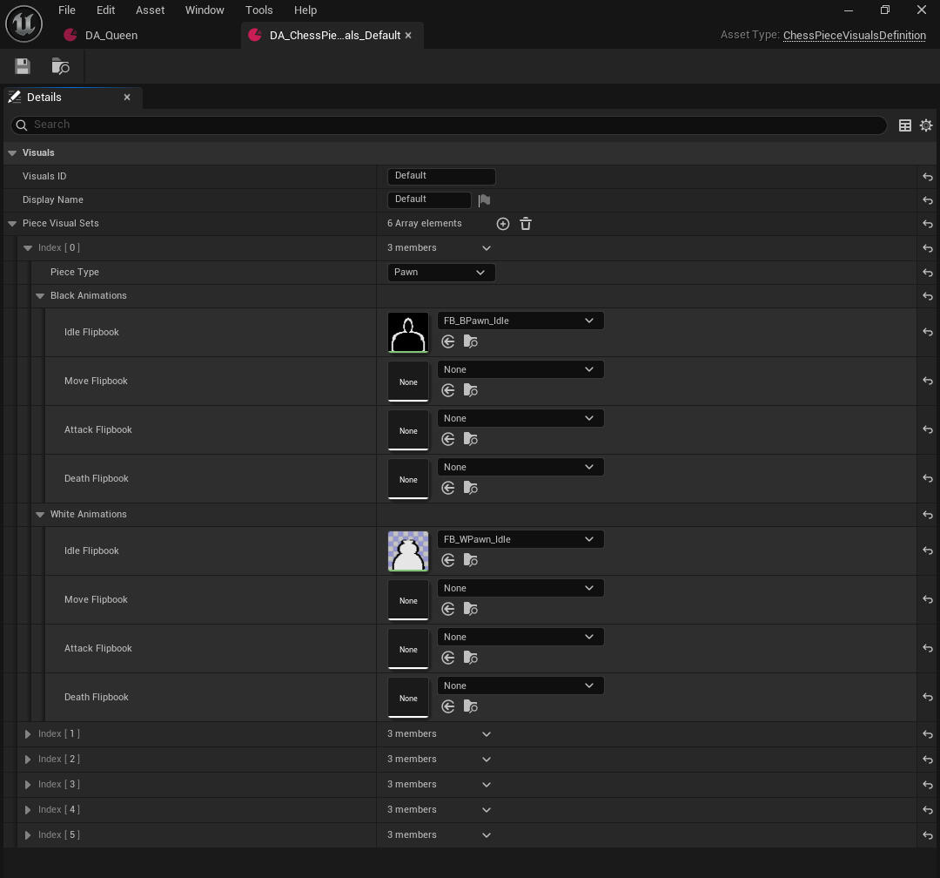Viewport: 940px width, 878px height.
Task: Empty the Piece Visual Sets array with trash icon
Action: [x=526, y=224]
